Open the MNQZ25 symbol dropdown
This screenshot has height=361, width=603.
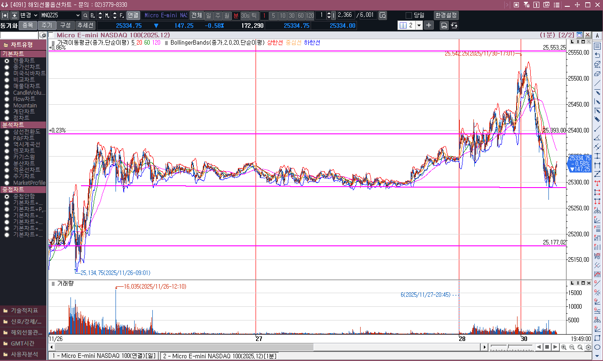(77, 15)
